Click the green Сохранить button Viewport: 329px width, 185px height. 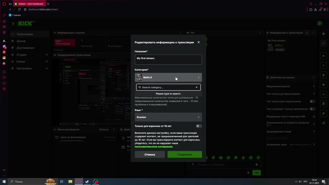[x=185, y=155]
